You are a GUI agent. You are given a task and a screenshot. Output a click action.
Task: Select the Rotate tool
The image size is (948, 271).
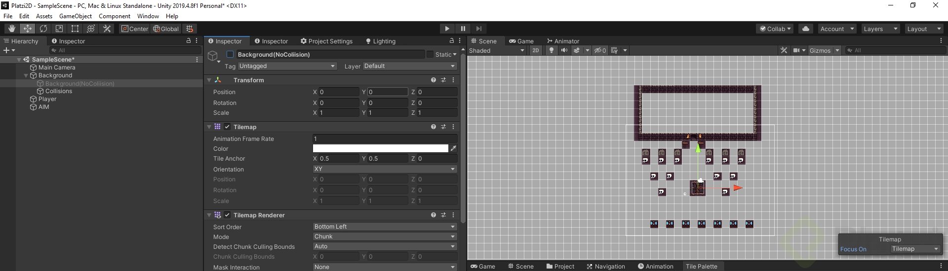click(x=43, y=29)
